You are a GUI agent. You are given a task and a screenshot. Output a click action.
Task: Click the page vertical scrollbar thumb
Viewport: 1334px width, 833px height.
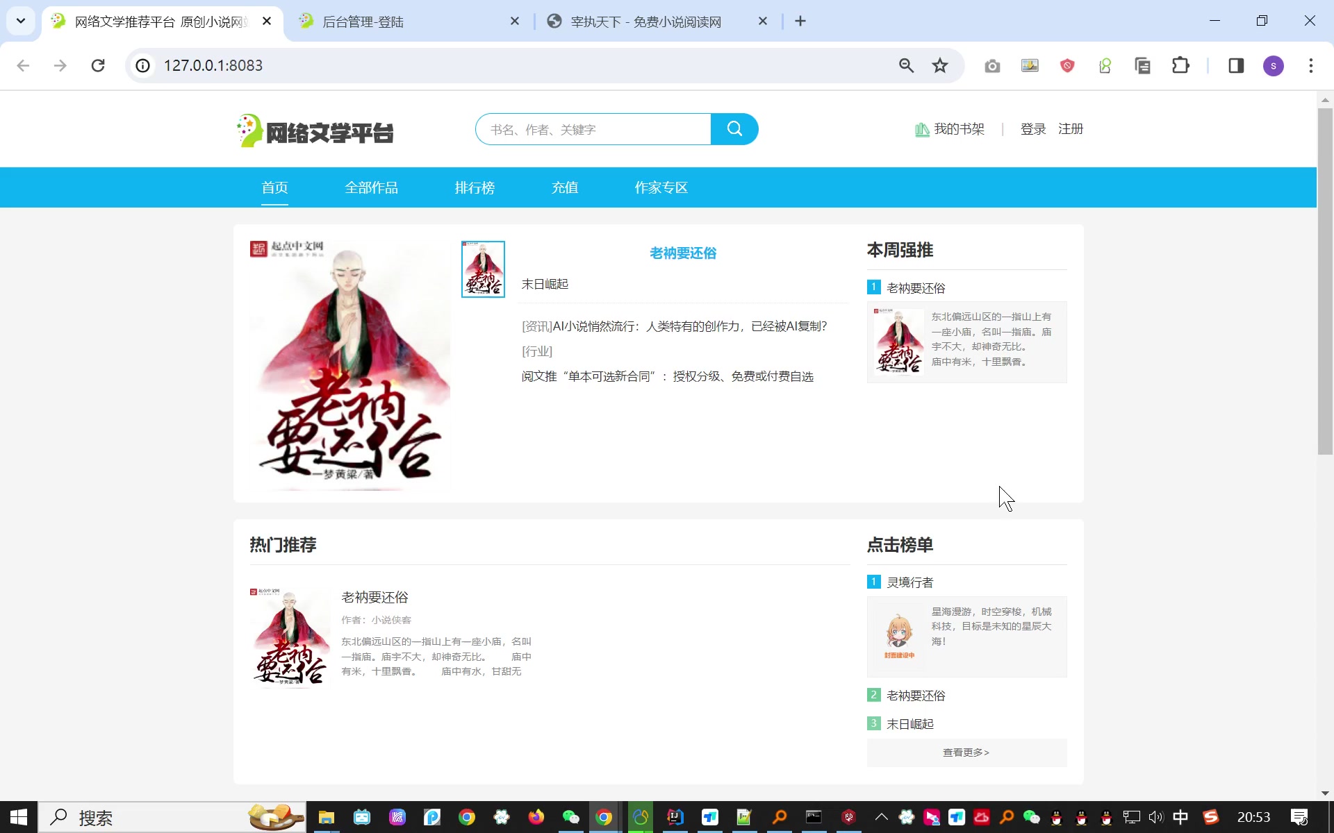tap(1325, 281)
